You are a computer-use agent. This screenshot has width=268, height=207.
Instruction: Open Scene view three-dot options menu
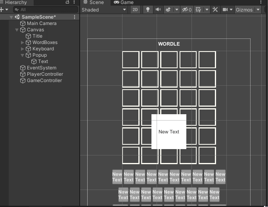tap(261, 2)
